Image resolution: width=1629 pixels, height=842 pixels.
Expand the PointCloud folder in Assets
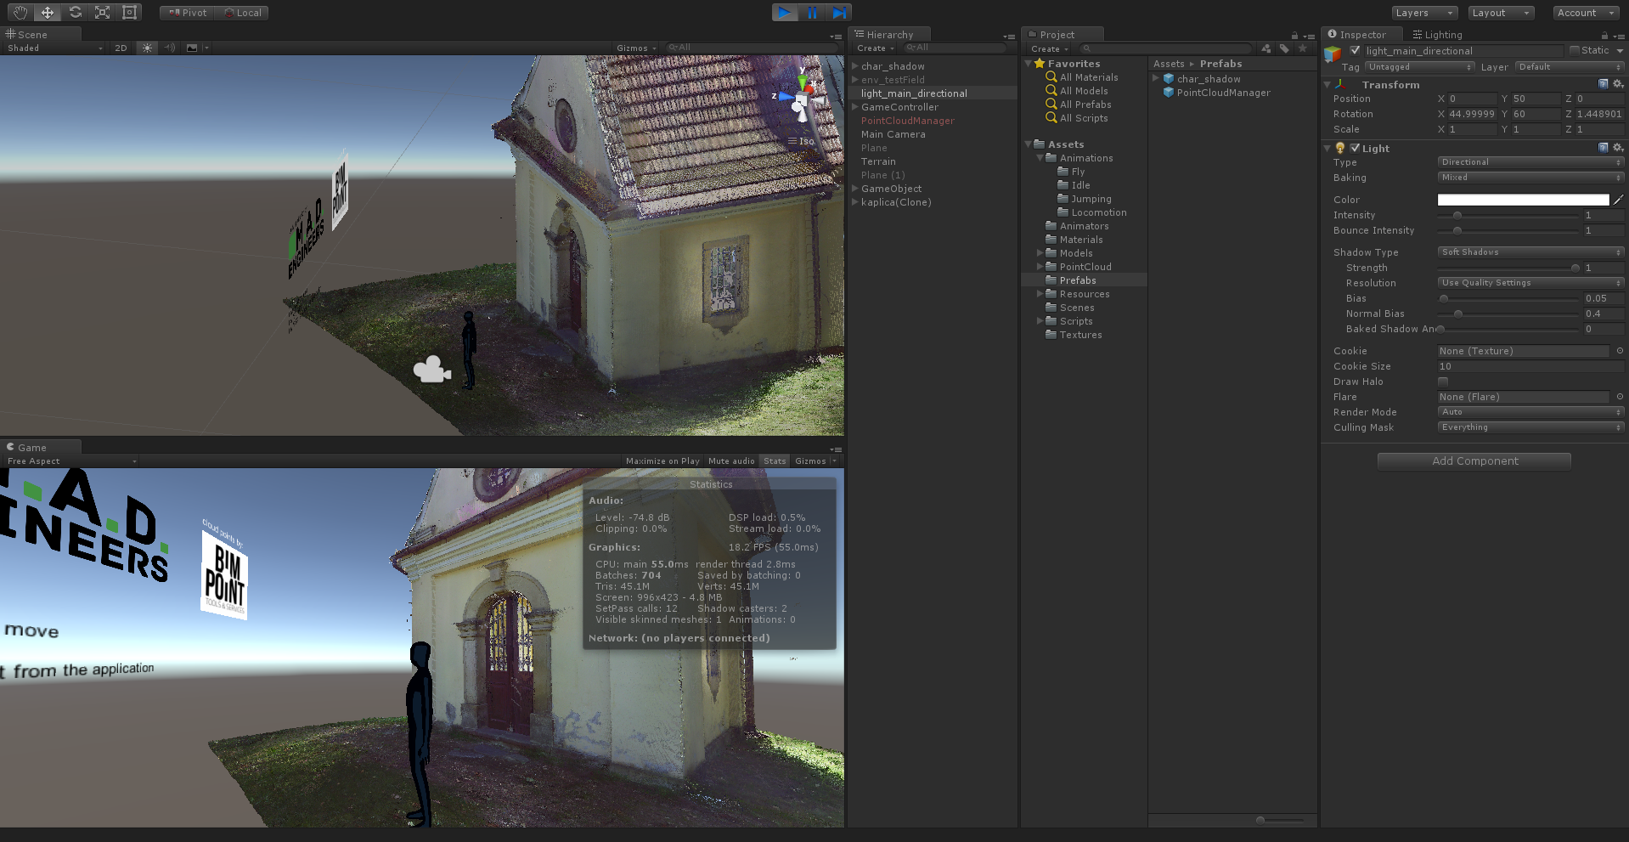click(x=1040, y=267)
